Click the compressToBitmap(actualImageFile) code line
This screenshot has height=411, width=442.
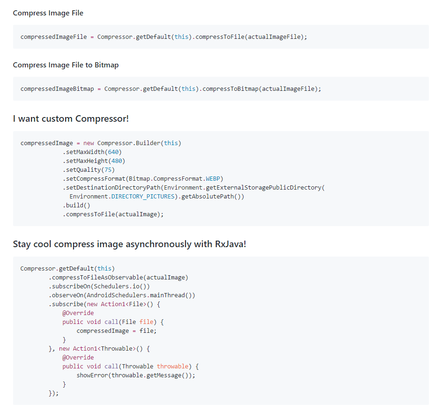coord(171,88)
